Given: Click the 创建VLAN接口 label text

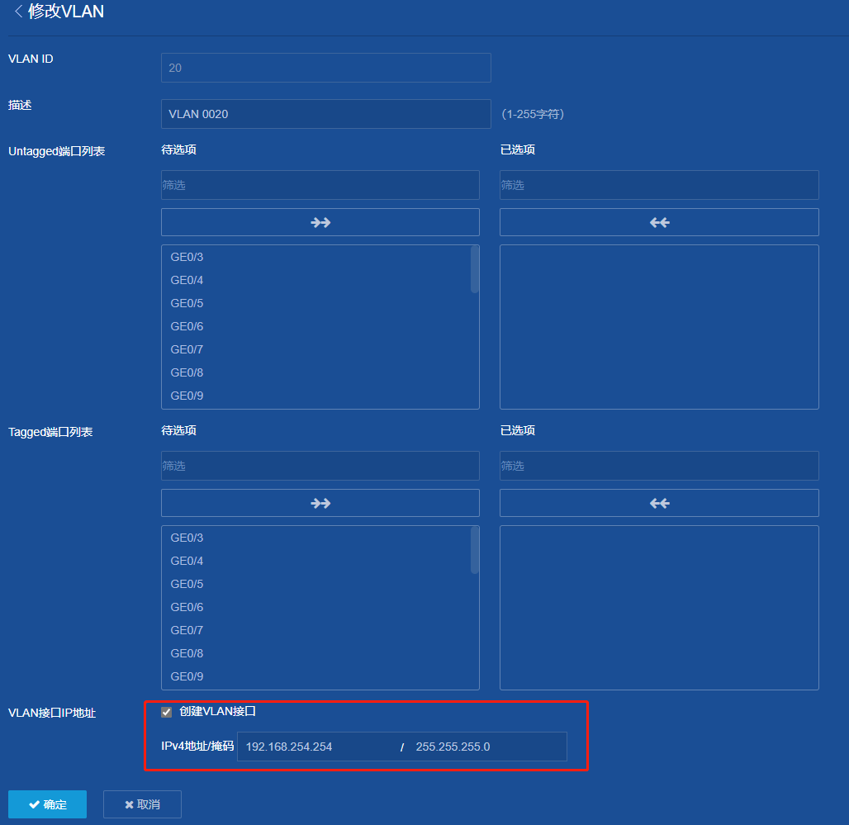Looking at the screenshot, I should click(218, 711).
